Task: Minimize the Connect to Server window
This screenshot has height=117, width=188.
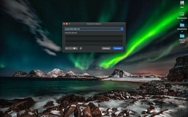Action: tap(67, 24)
